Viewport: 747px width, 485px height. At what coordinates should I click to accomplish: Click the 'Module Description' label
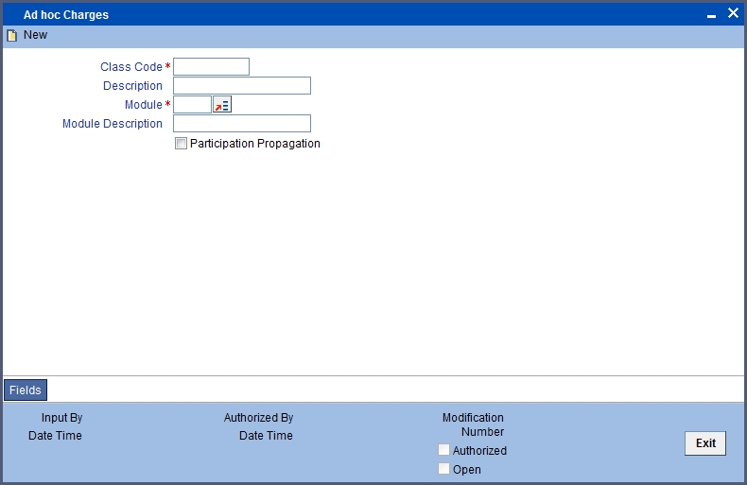(113, 124)
